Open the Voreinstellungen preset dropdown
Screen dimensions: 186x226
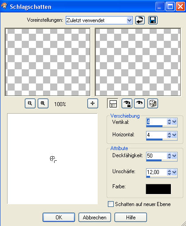pyautogui.click(x=129, y=20)
